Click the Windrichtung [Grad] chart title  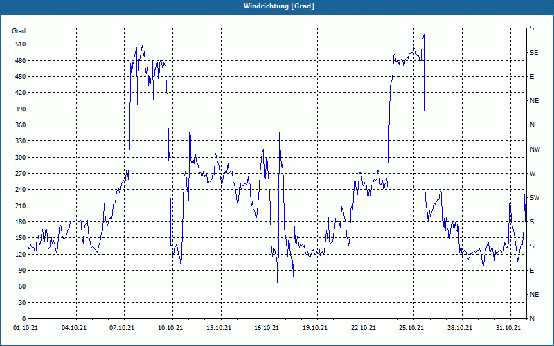(279, 6)
